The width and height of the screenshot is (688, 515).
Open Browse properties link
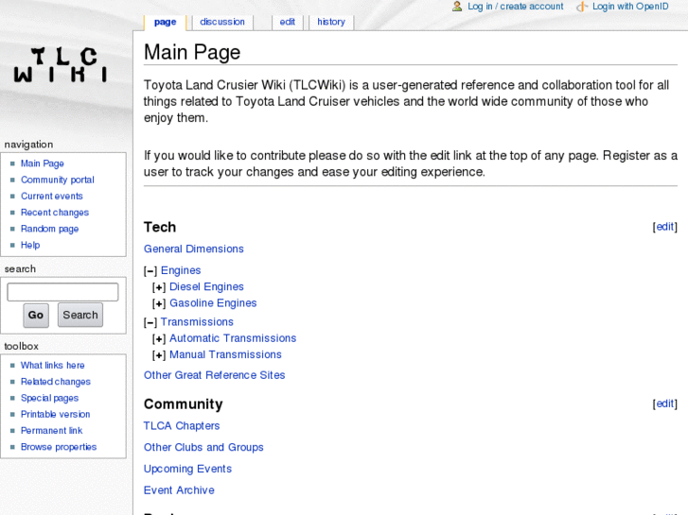[x=59, y=447]
